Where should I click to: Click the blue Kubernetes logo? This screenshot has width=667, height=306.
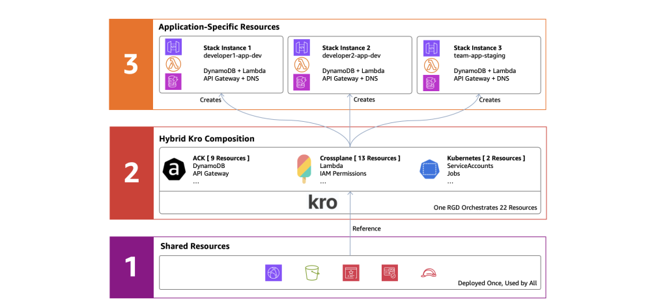click(x=429, y=169)
